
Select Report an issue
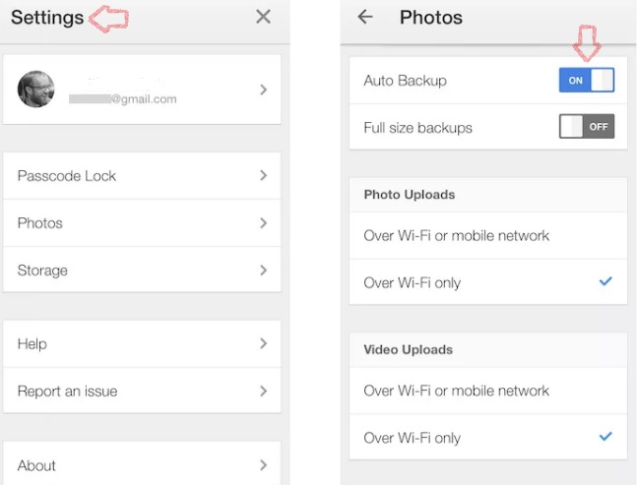(67, 392)
